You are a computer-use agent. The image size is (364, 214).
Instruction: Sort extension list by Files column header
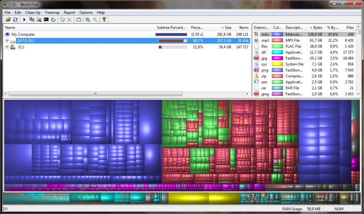(x=347, y=28)
